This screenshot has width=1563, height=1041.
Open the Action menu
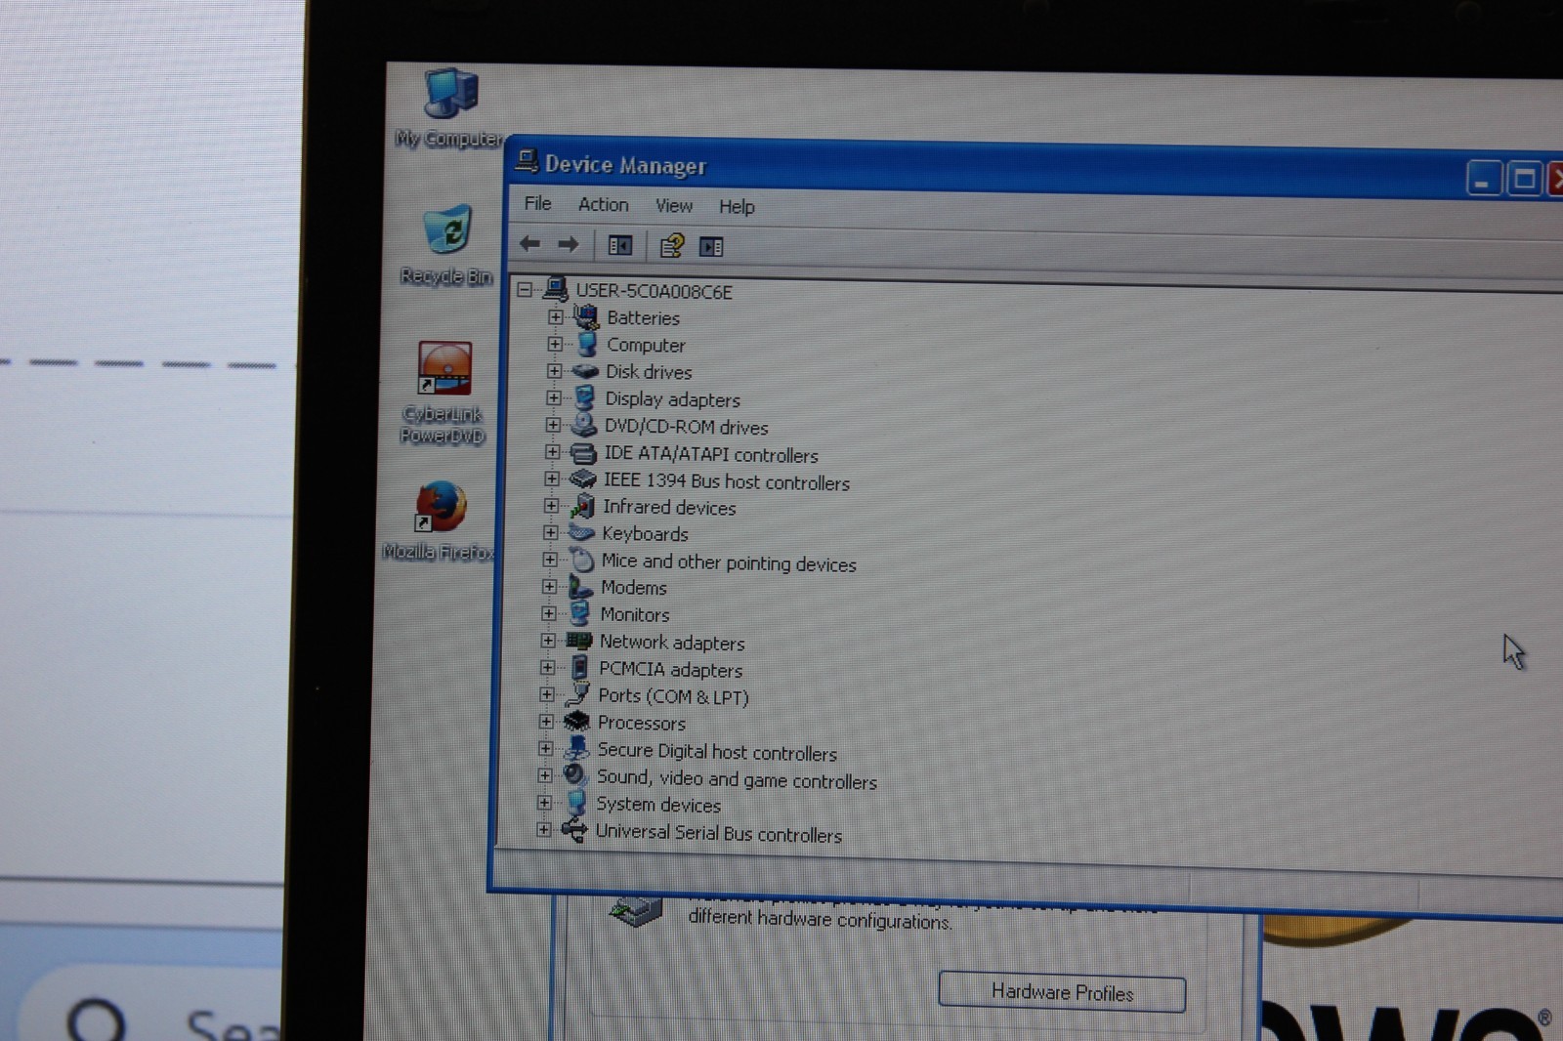tap(603, 204)
